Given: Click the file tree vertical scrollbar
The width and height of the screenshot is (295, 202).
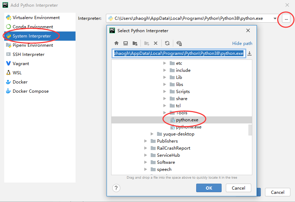Looking at the screenshot, I should [x=250, y=130].
